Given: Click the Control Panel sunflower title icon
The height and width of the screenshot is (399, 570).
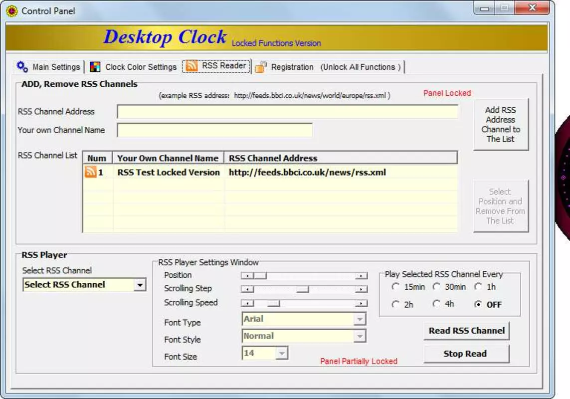Looking at the screenshot, I should coord(12,11).
